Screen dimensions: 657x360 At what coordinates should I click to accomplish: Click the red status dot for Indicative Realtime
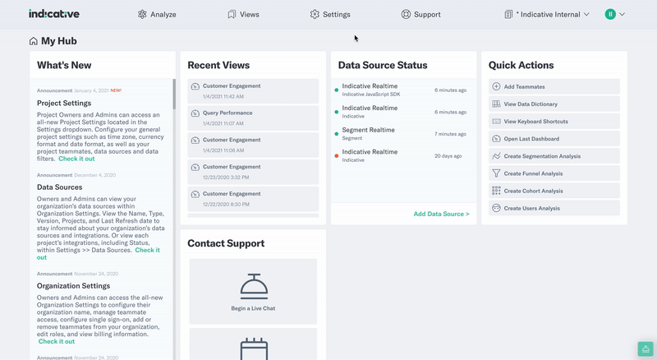pos(337,156)
